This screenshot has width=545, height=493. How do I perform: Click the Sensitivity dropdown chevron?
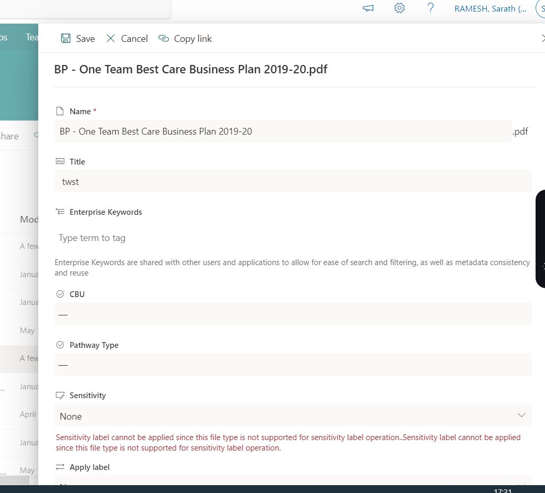[521, 415]
